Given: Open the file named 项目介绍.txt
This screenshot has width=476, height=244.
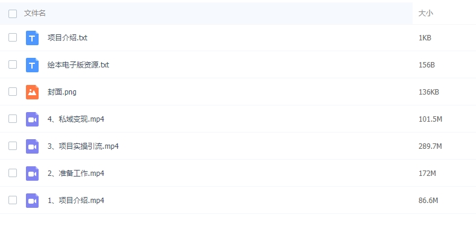Looking at the screenshot, I should pyautogui.click(x=68, y=38).
